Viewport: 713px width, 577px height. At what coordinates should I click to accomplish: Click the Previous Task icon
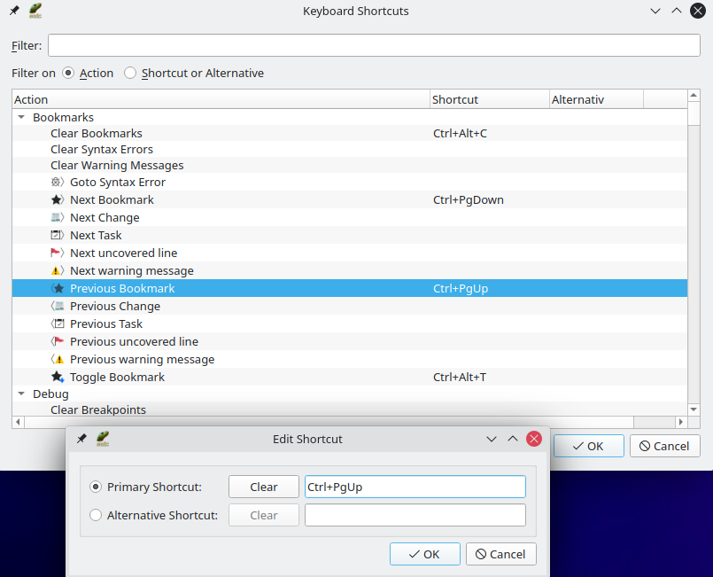[x=57, y=324]
